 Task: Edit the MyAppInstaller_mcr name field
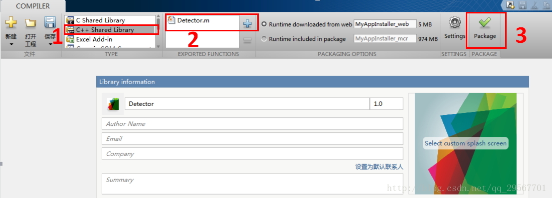coord(385,39)
